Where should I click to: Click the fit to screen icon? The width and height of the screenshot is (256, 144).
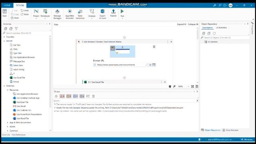point(192,86)
